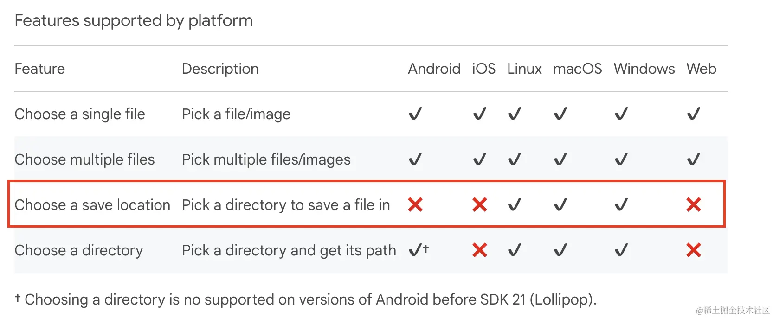
Task: Click the macOS column header
Action: click(x=578, y=69)
